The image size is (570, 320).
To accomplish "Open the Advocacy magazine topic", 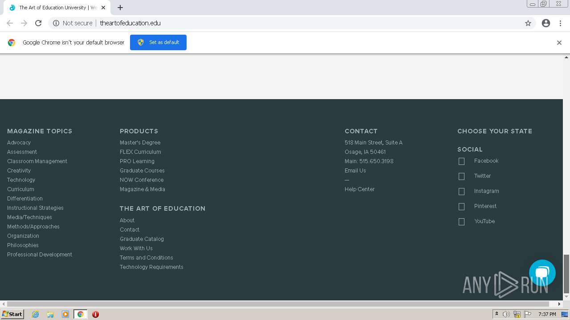I will pos(19,143).
